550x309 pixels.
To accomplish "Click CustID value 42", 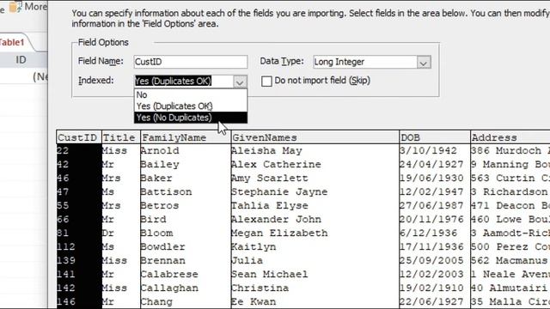I will [63, 164].
